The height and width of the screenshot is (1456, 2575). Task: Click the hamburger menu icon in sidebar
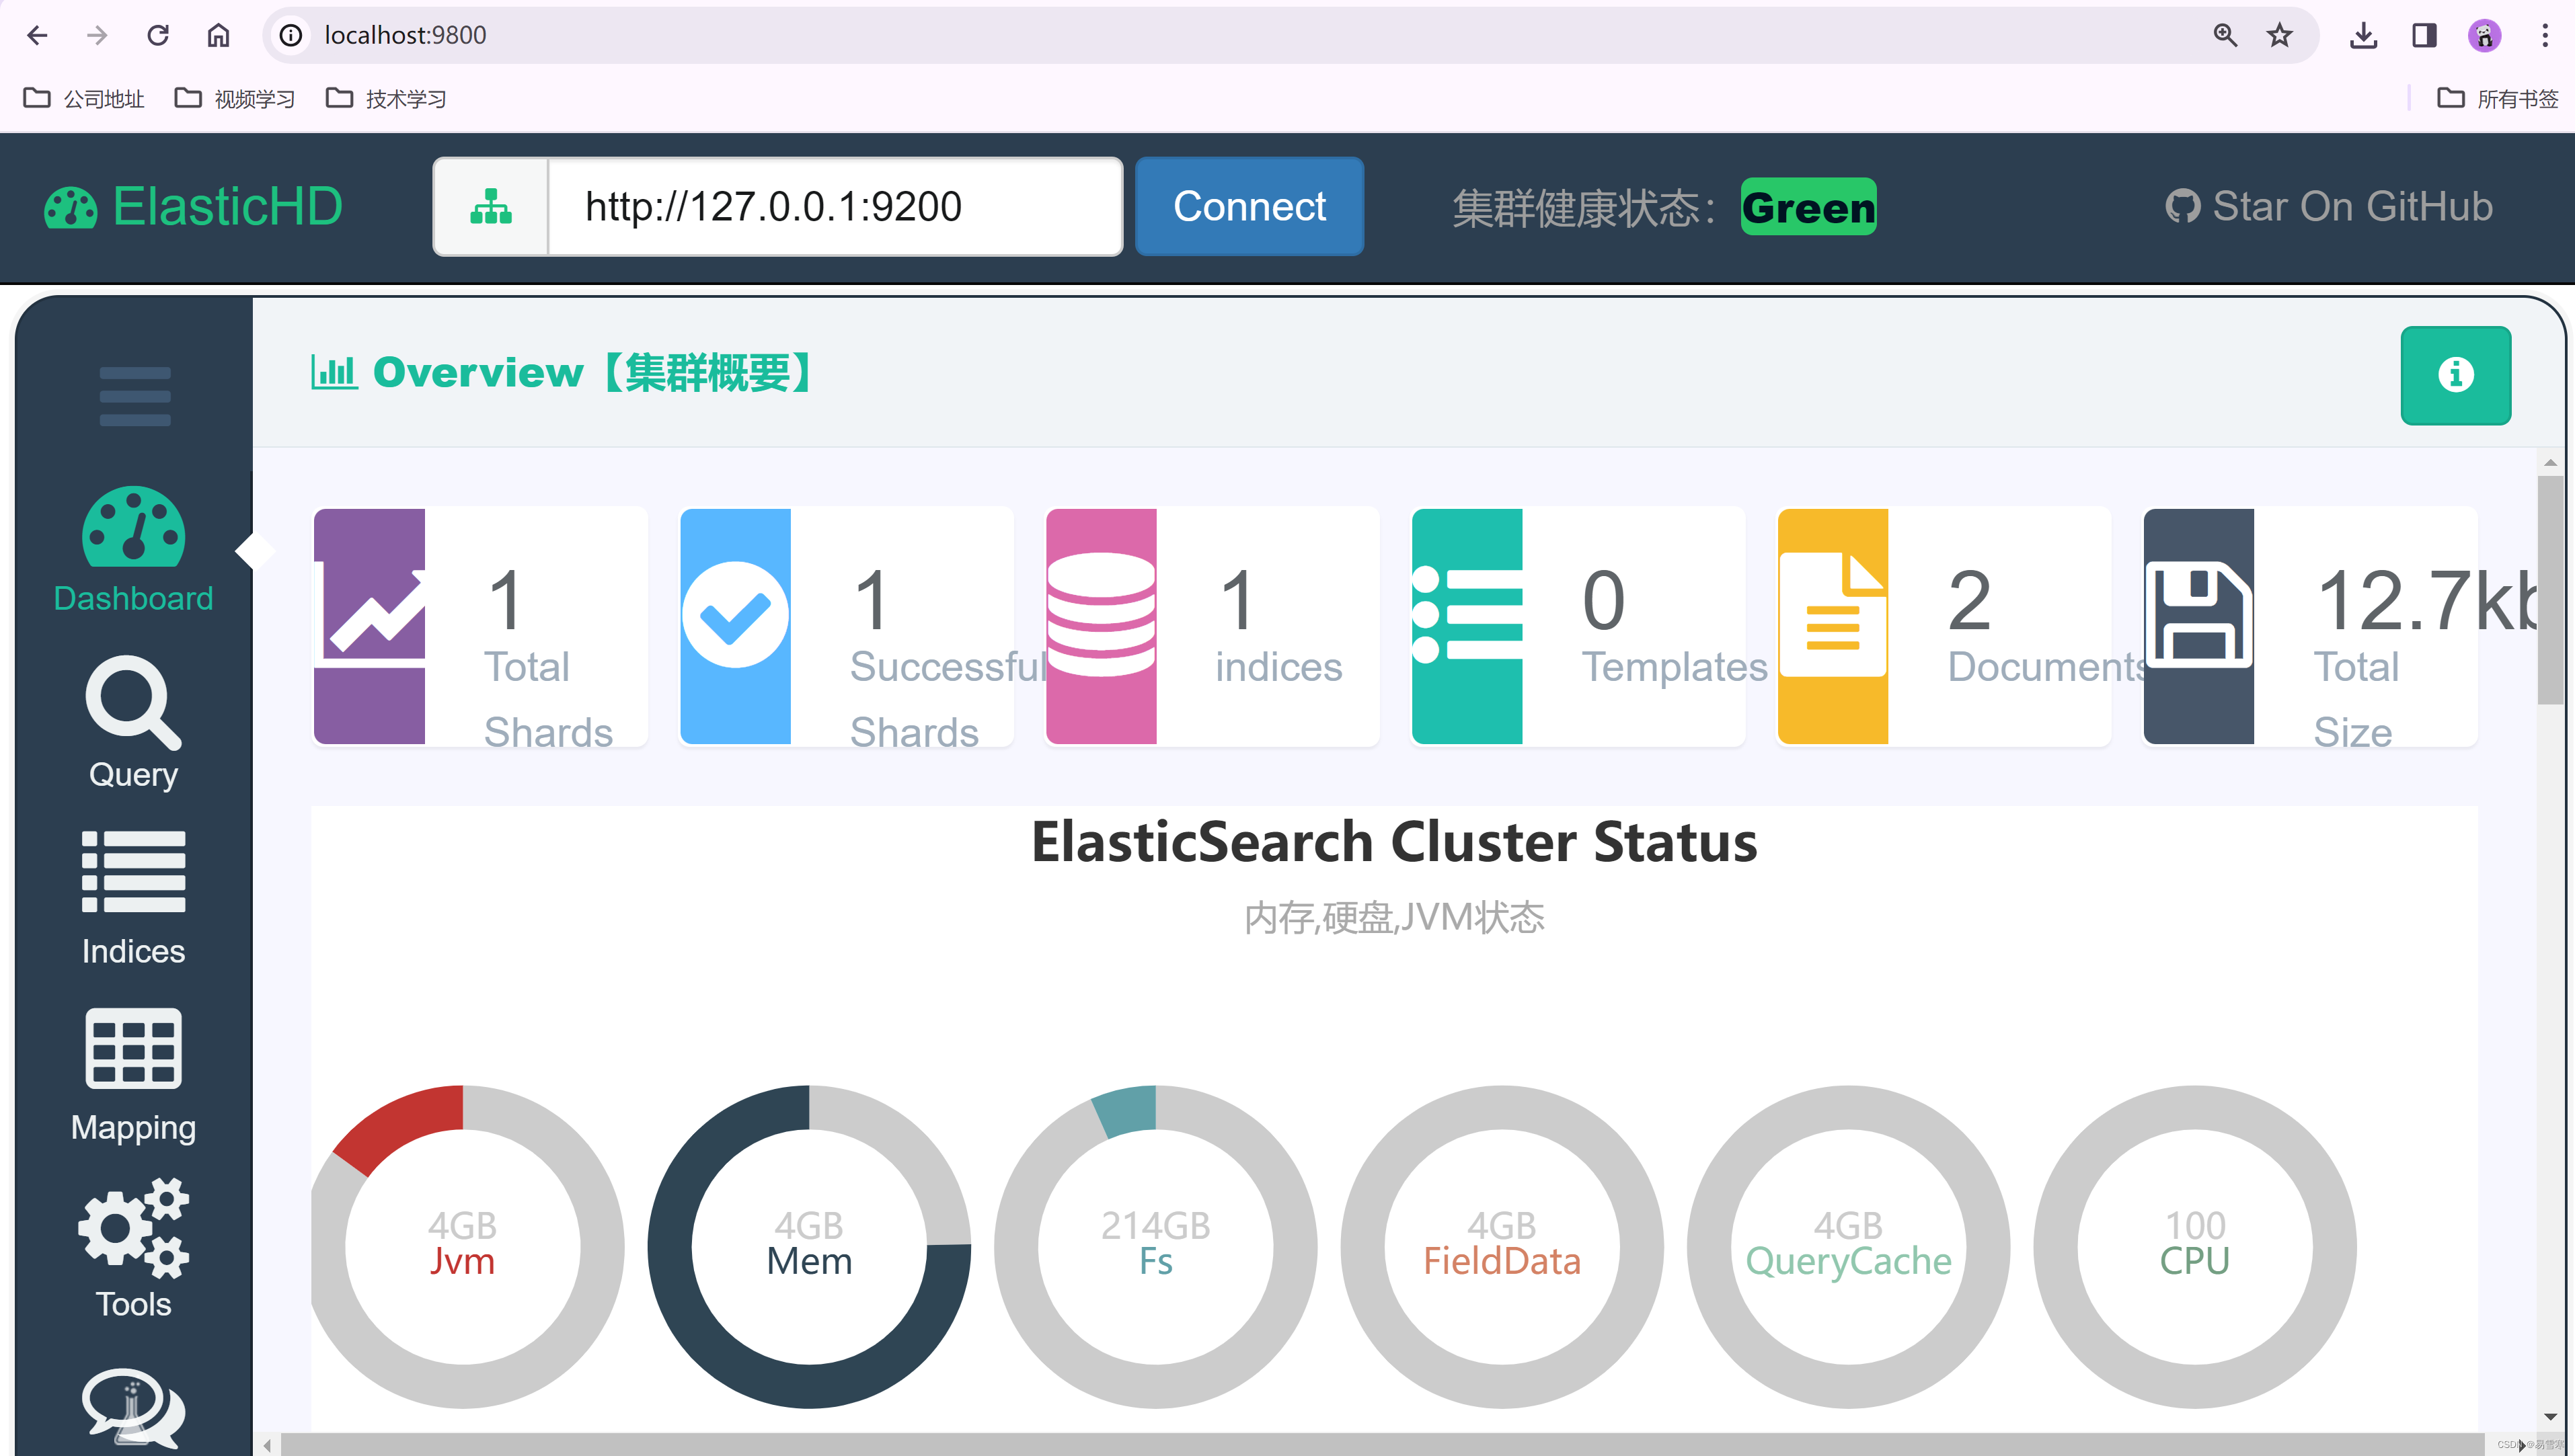pos(134,396)
